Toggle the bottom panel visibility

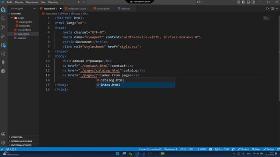coord(248,2)
